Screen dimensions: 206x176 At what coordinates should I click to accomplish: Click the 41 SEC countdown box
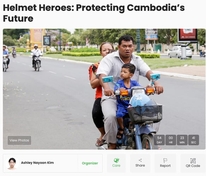coord(194,140)
